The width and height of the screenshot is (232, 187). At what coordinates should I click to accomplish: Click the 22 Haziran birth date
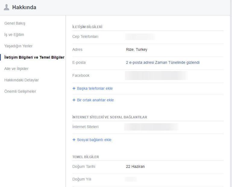tap(135, 167)
